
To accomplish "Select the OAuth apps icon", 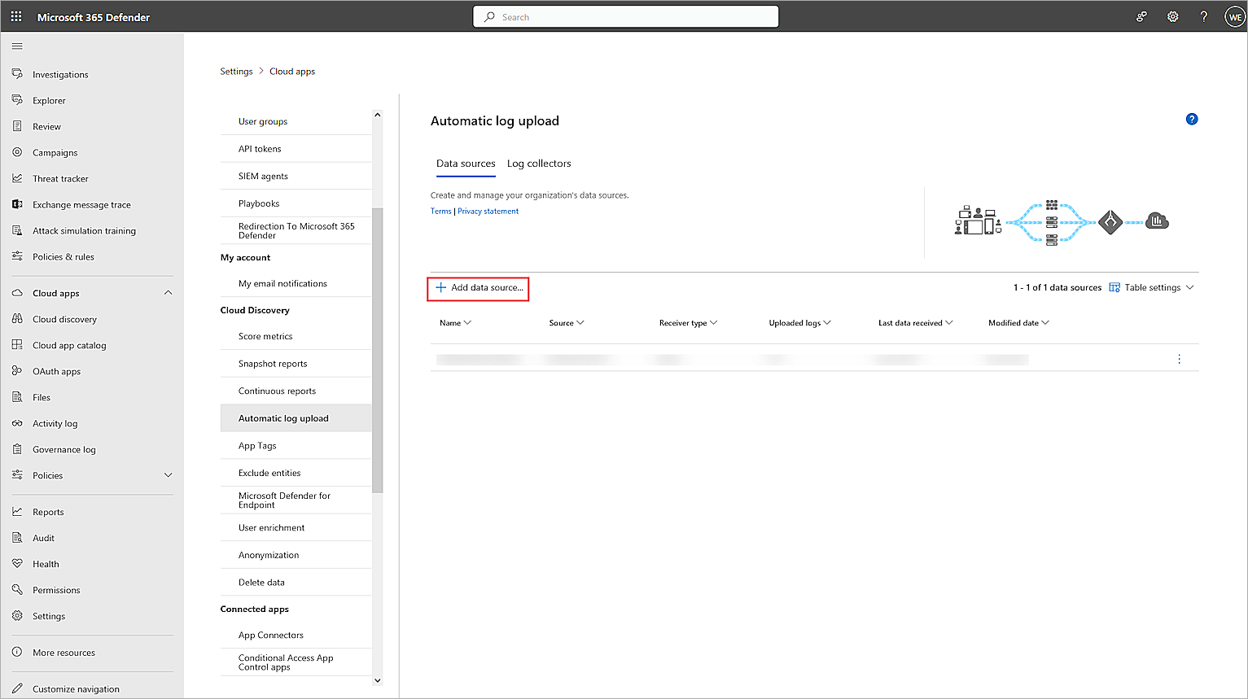I will tap(16, 371).
